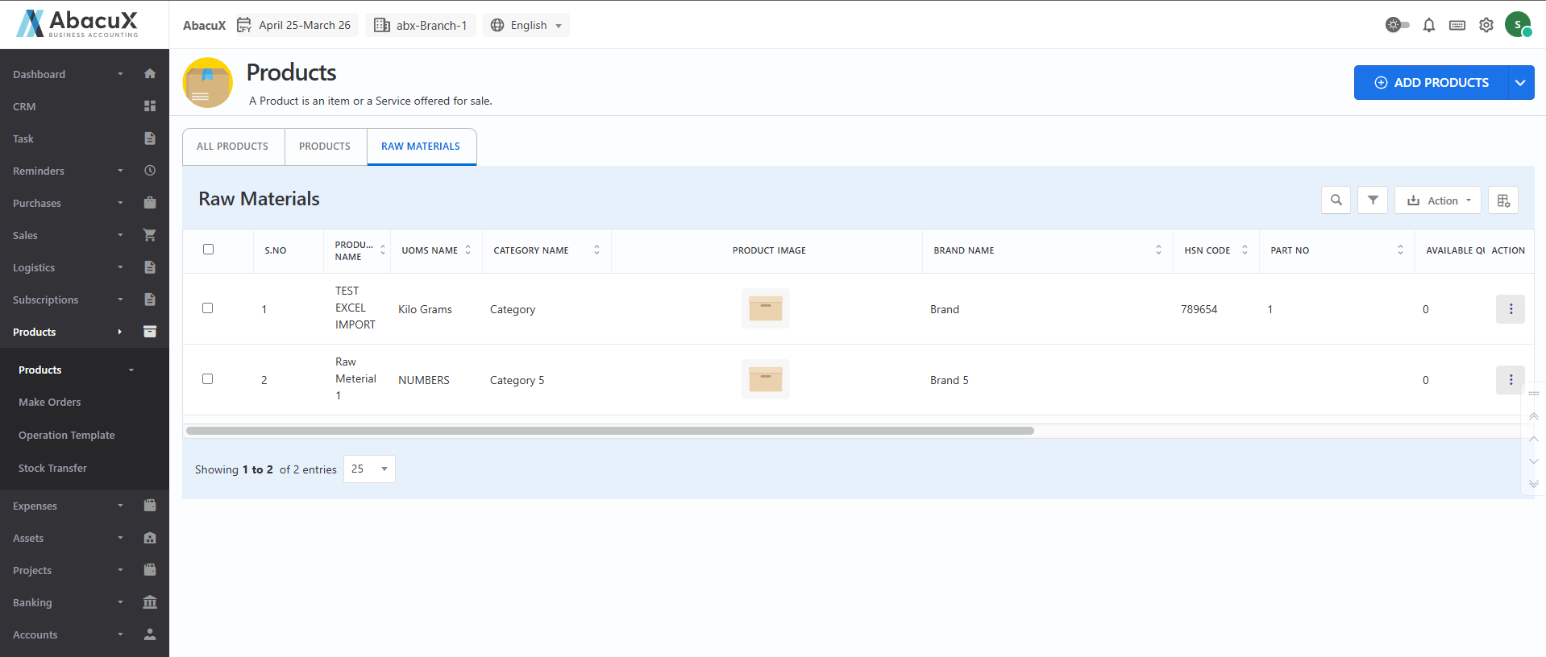
Task: Expand the Action dropdown
Action: coord(1438,200)
